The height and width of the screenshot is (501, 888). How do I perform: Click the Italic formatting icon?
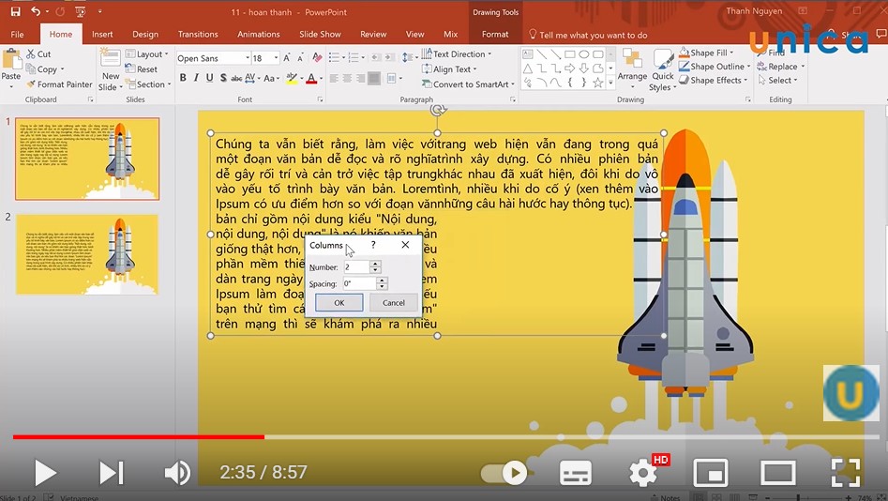pyautogui.click(x=196, y=78)
